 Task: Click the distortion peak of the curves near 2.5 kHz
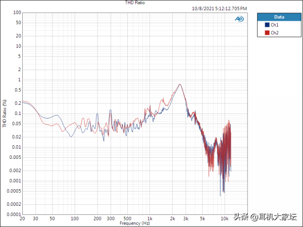(180, 85)
